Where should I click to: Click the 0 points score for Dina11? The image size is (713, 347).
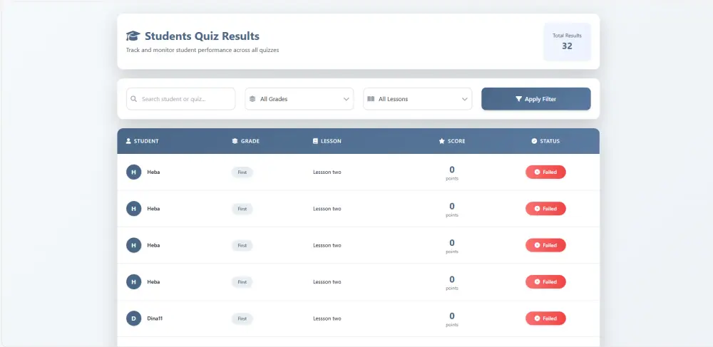click(x=452, y=319)
